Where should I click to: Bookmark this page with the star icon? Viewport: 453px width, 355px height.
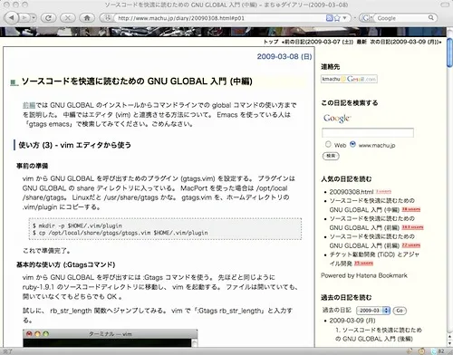coord(337,18)
